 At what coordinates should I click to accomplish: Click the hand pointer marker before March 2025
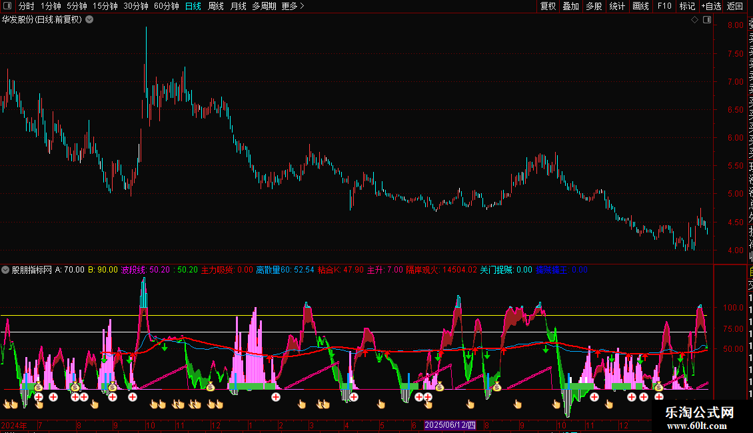pyautogui.click(x=302, y=404)
